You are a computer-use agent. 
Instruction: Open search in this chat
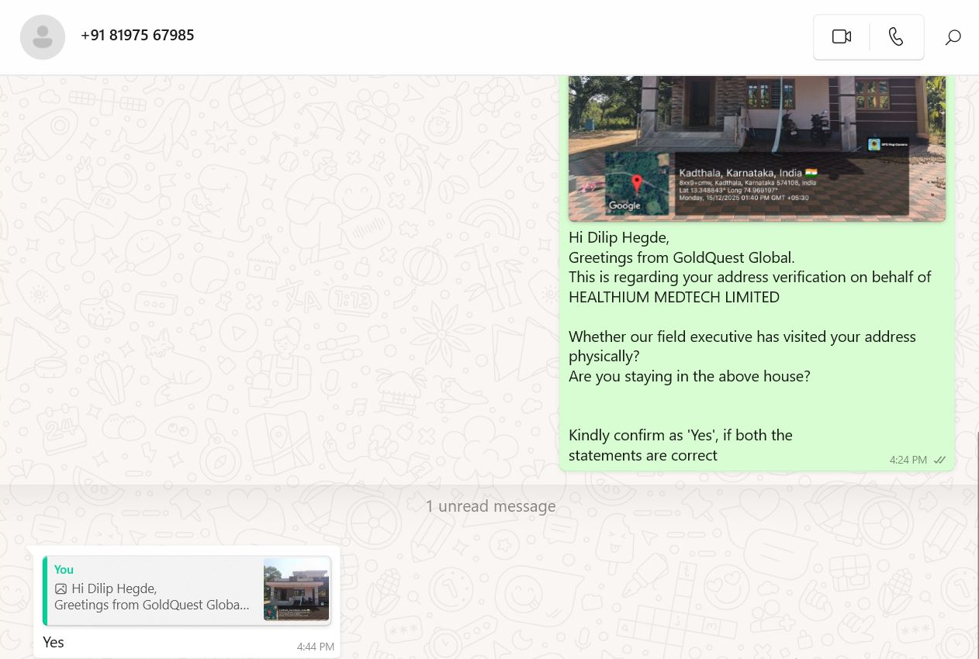[x=953, y=36]
